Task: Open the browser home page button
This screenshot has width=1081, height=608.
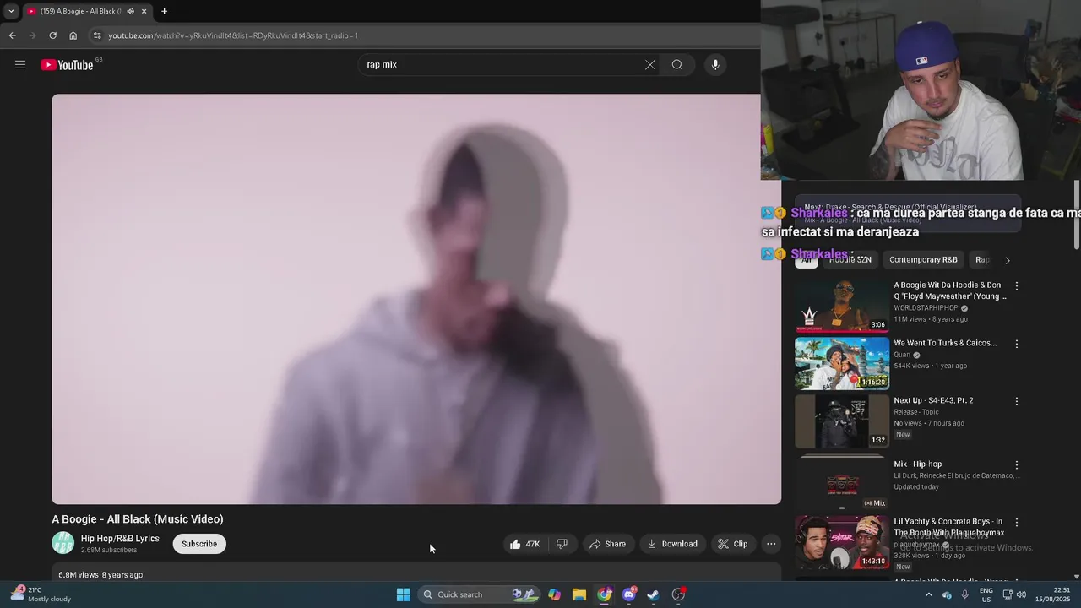Action: [73, 35]
